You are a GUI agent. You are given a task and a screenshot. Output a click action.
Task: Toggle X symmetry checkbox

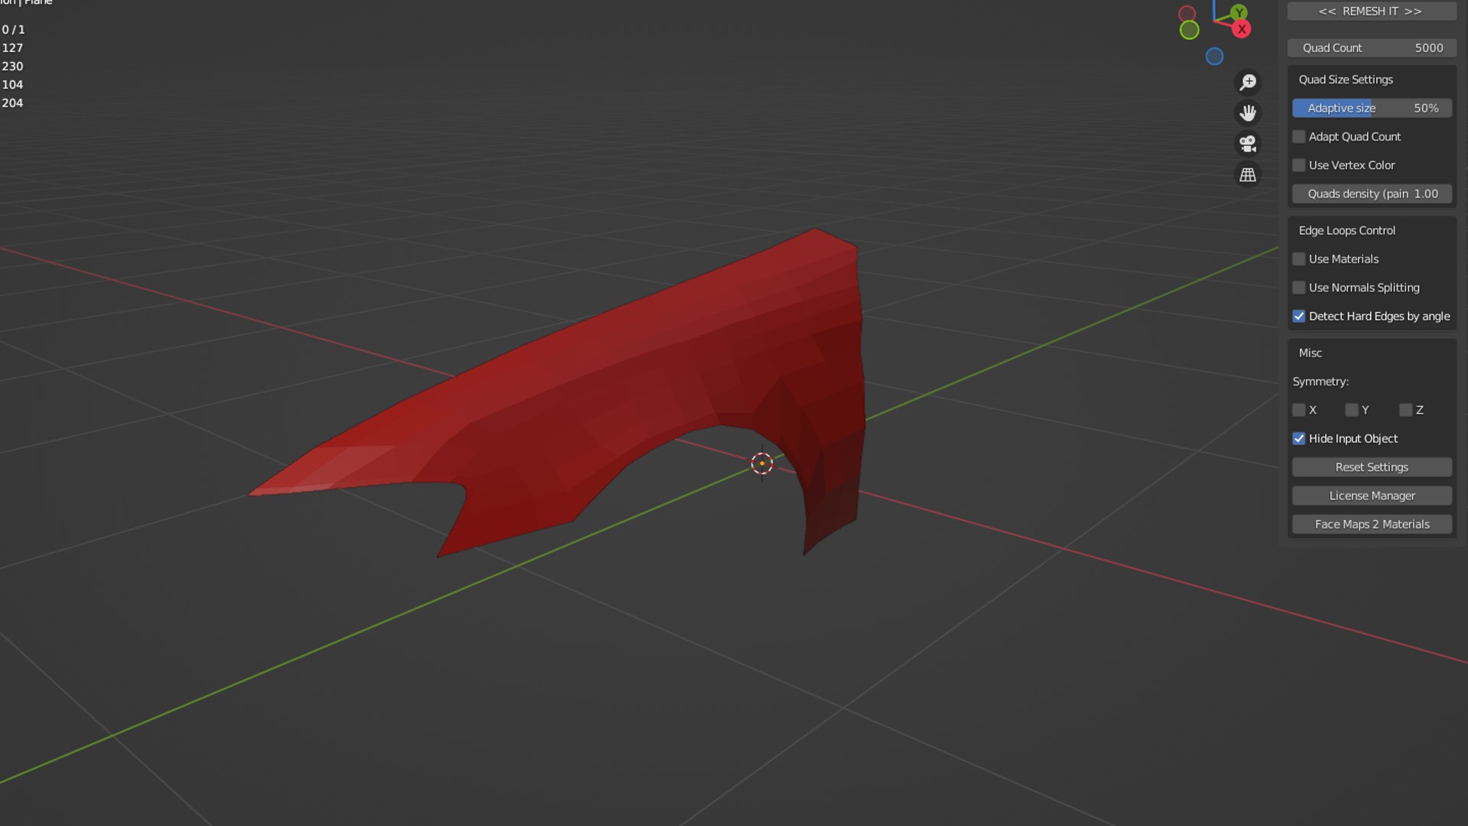1299,410
